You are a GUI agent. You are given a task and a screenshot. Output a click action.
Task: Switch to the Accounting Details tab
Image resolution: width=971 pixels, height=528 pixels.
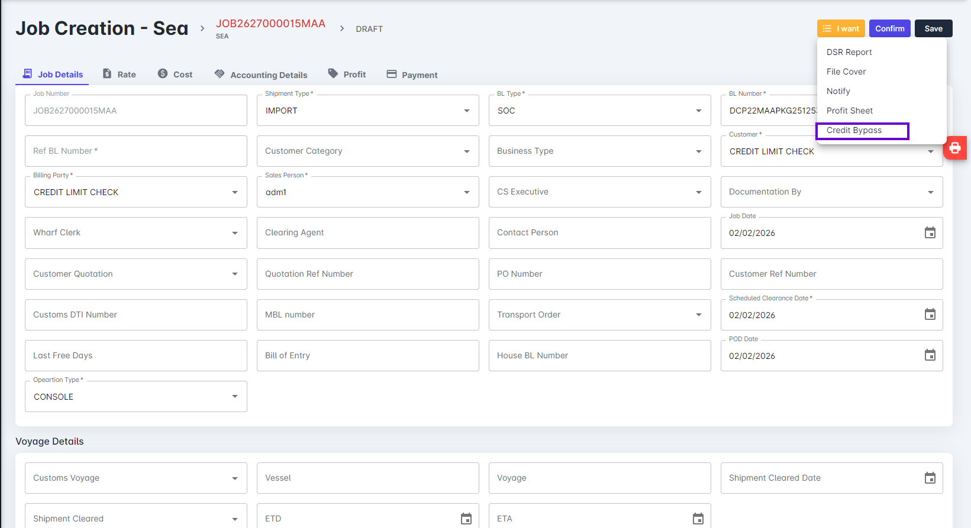(261, 74)
